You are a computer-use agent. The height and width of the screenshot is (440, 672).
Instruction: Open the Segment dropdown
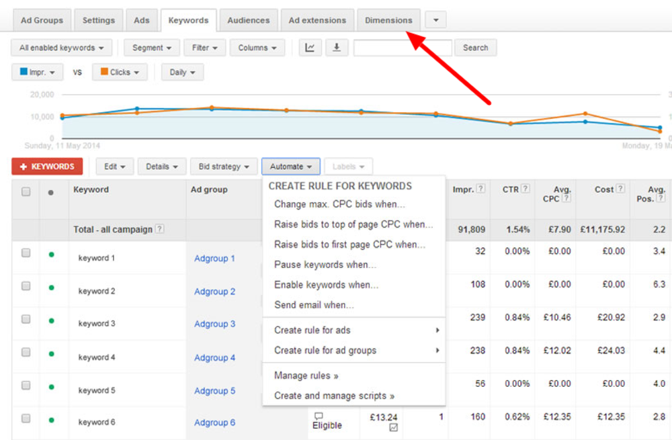click(152, 48)
